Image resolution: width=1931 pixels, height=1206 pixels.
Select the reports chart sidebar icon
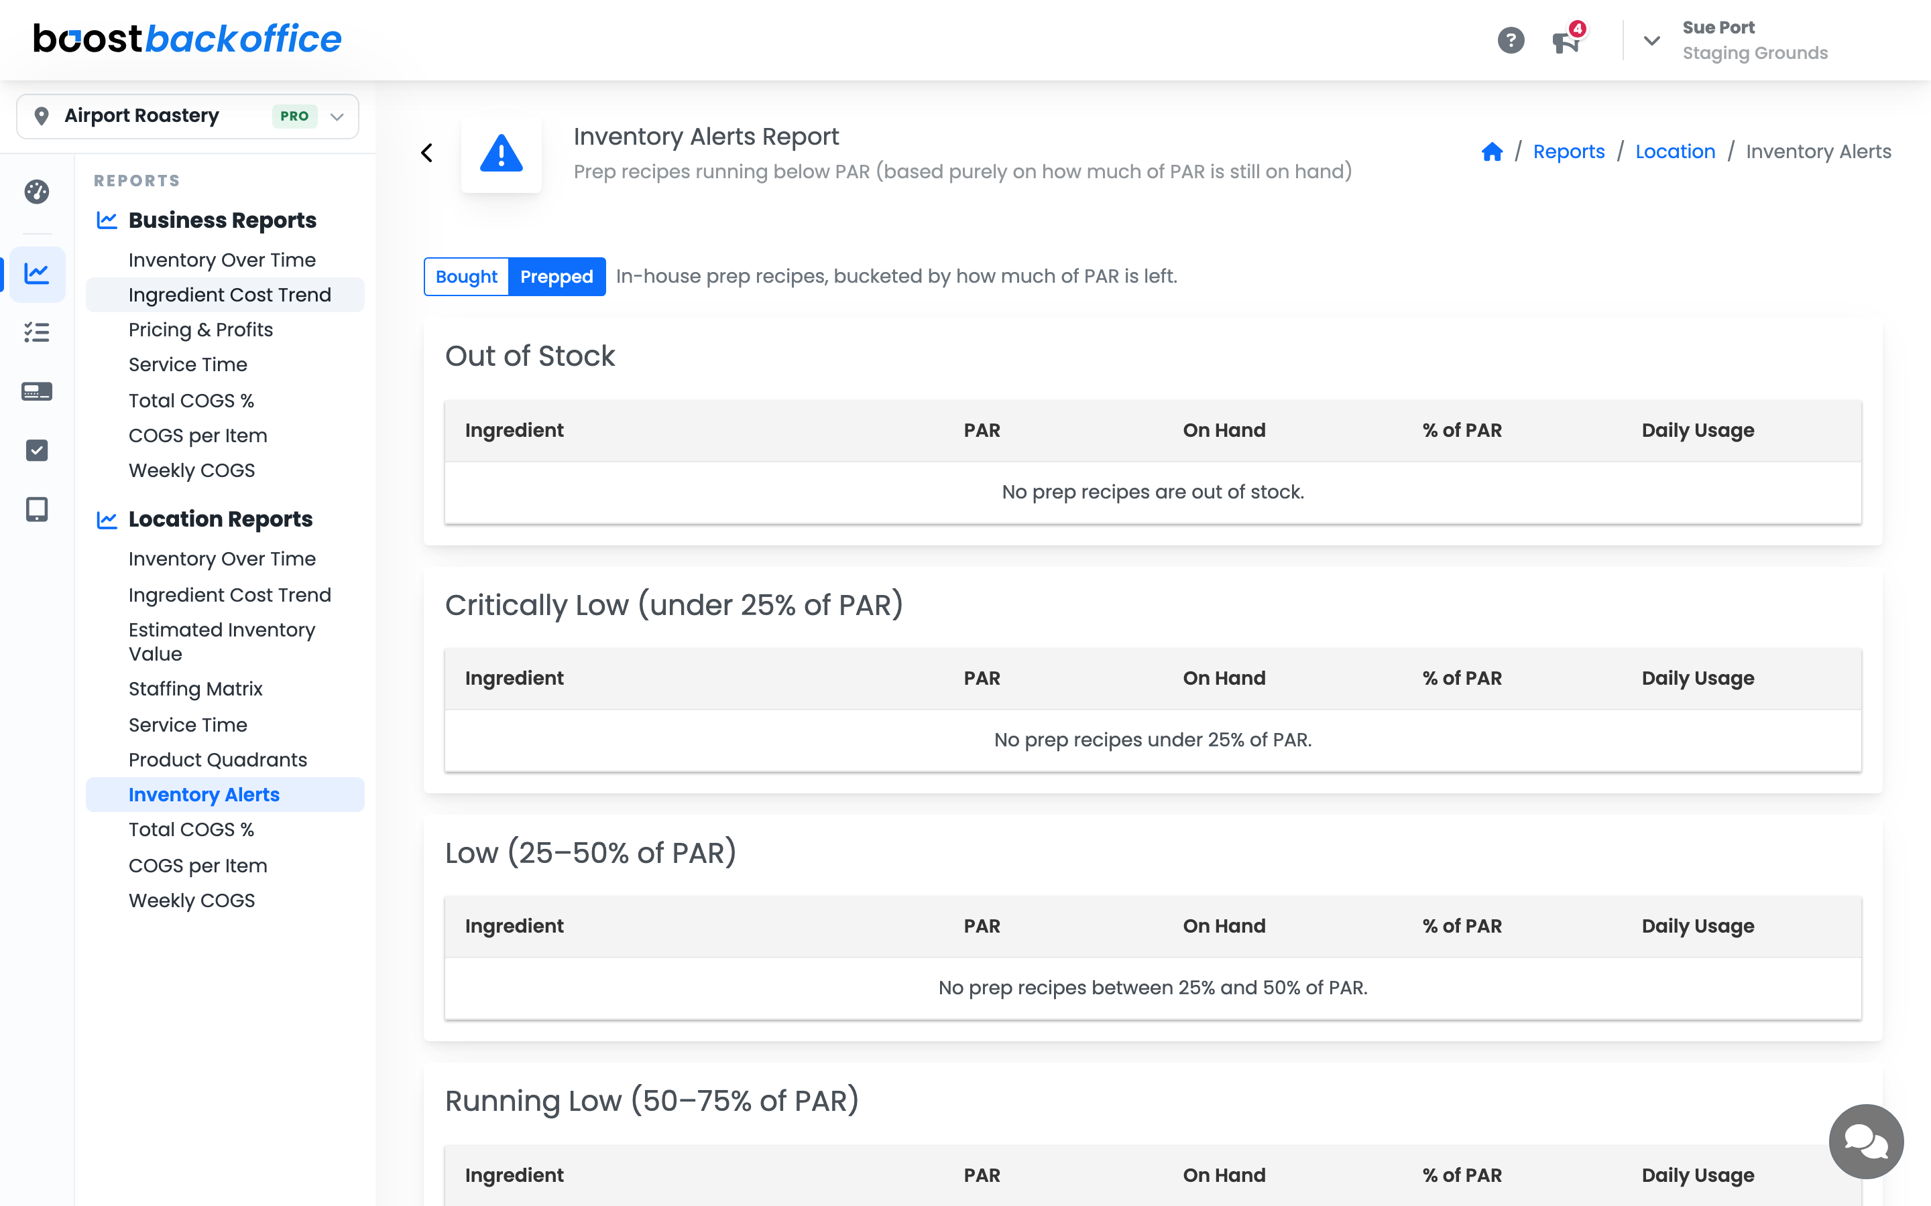[x=37, y=273]
